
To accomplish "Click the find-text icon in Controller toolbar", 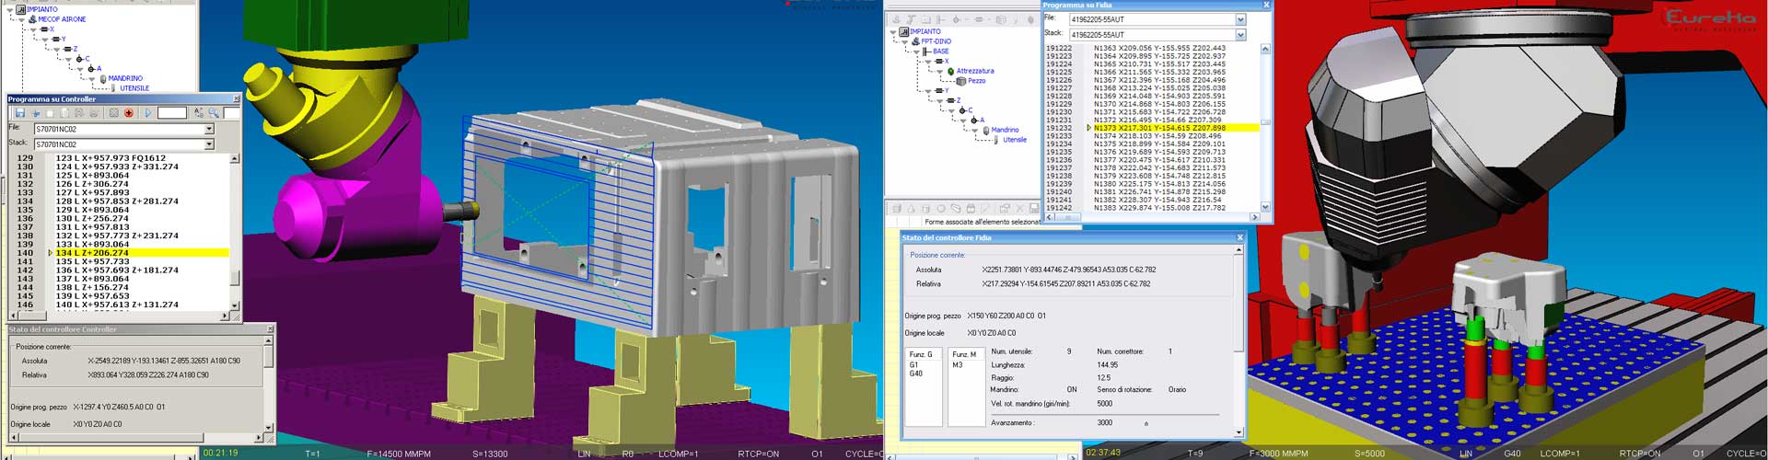I will point(198,113).
